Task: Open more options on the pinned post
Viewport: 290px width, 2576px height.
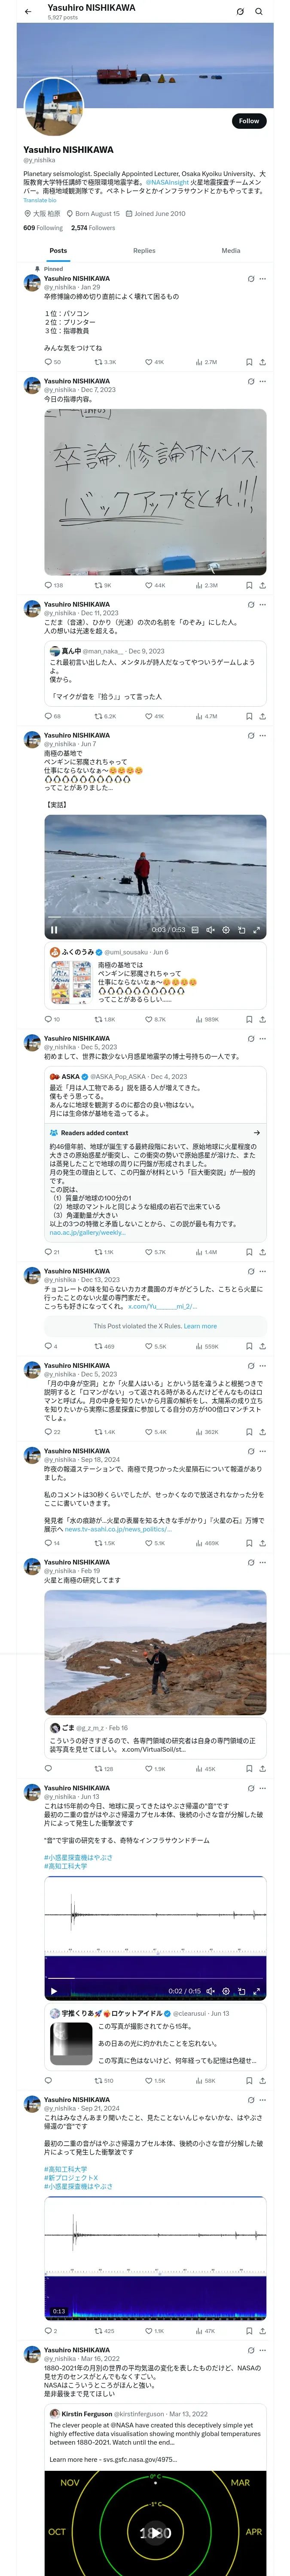Action: click(x=263, y=279)
